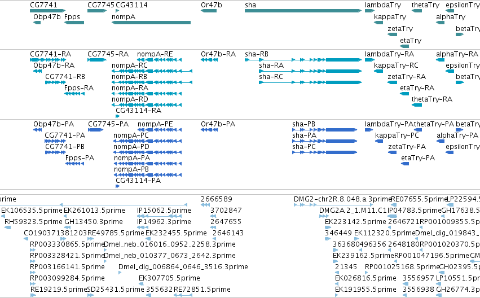
Task: Select the thetaTry gene
Action: (417, 11)
